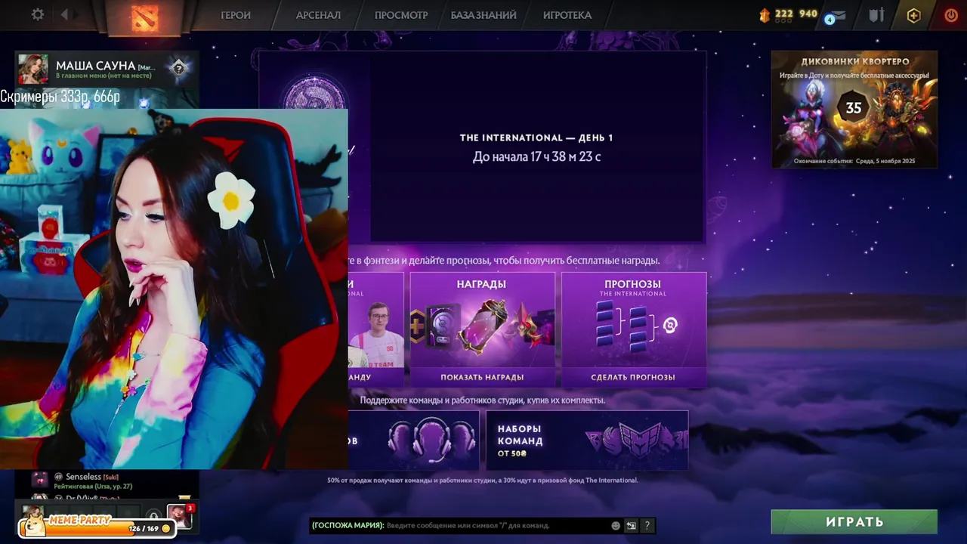The height and width of the screenshot is (544, 967).
Task: Open the emoji smiley picker in chat
Action: point(616,526)
